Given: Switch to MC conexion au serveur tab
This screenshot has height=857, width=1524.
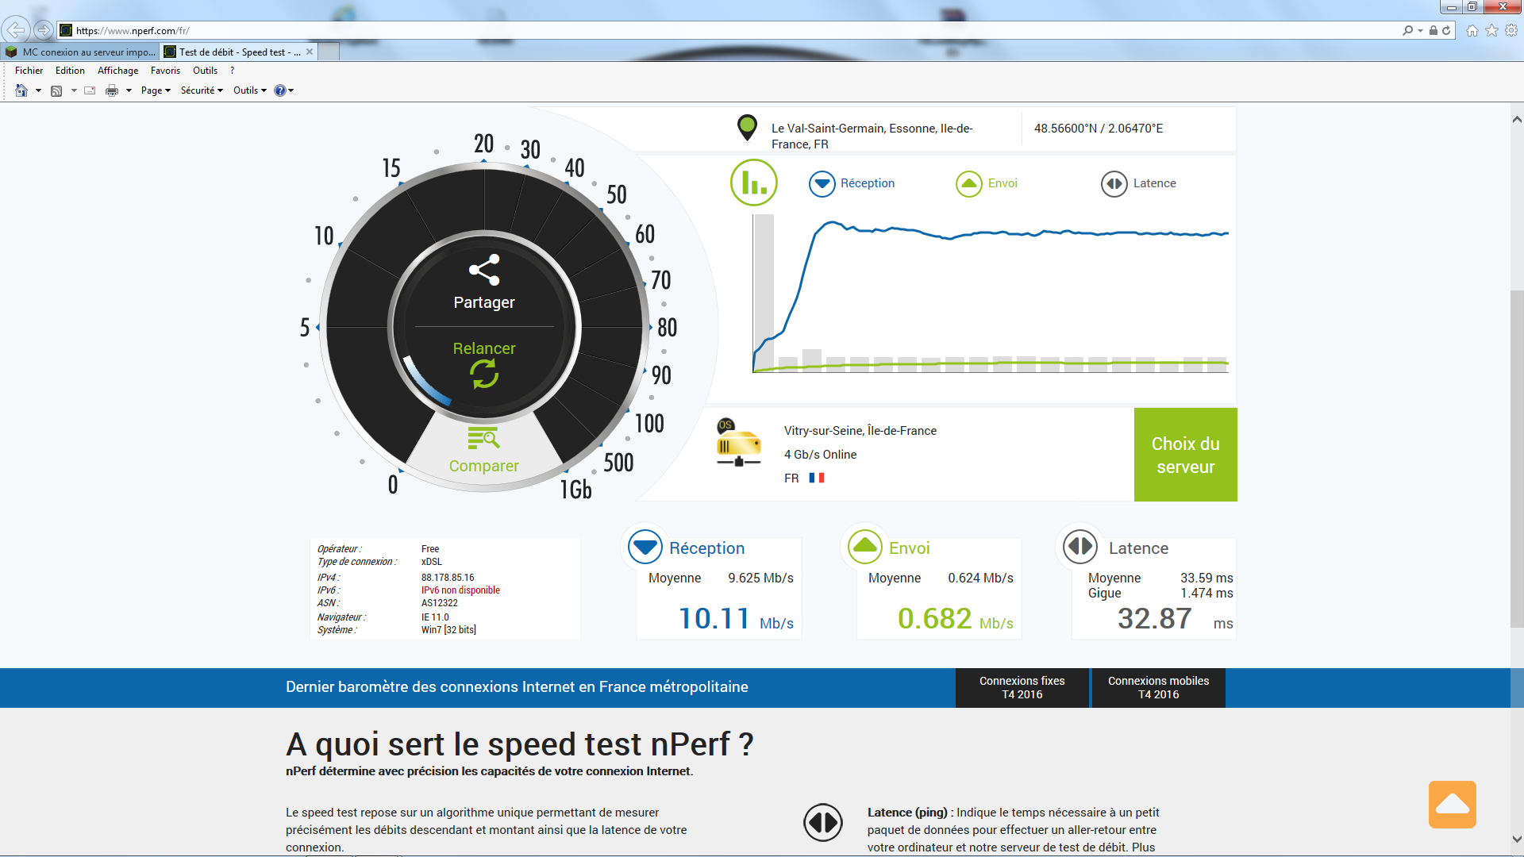Looking at the screenshot, I should tap(80, 52).
